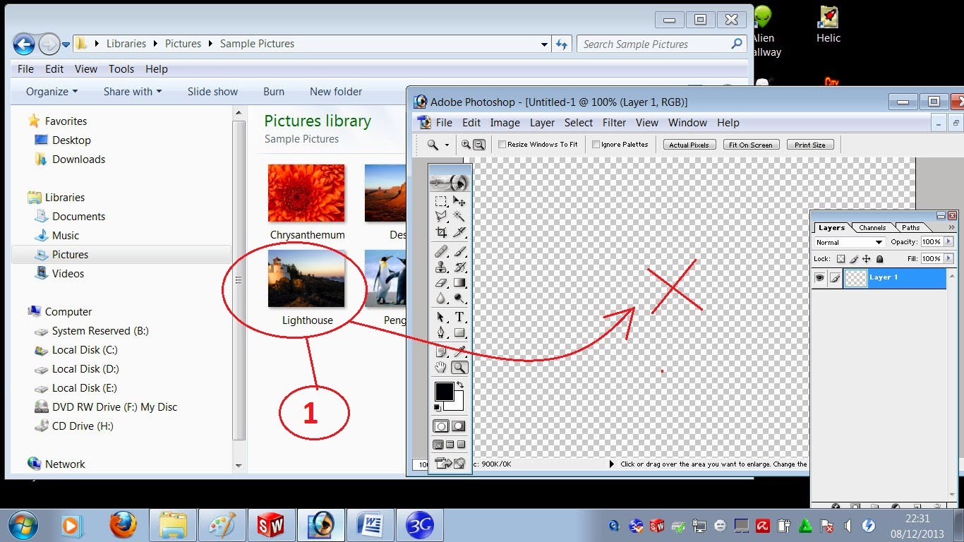Image resolution: width=964 pixels, height=542 pixels.
Task: Click the black foreground color swatch
Action: (444, 393)
